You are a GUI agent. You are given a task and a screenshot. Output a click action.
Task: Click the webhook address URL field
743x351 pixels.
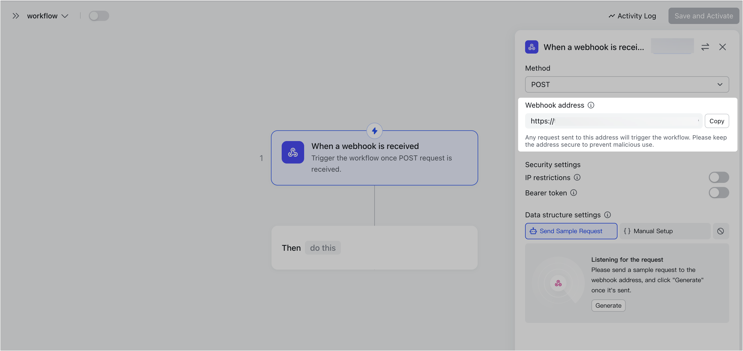[x=613, y=121]
